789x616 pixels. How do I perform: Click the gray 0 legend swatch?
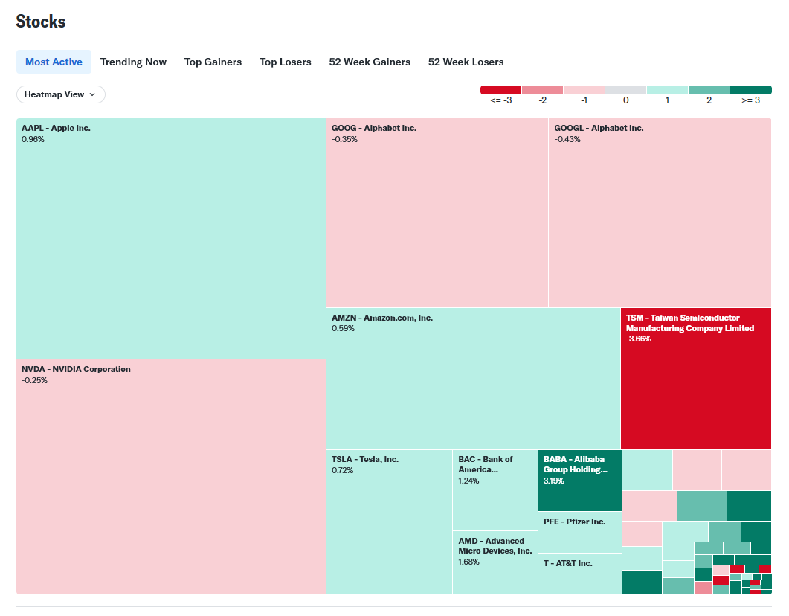[625, 90]
